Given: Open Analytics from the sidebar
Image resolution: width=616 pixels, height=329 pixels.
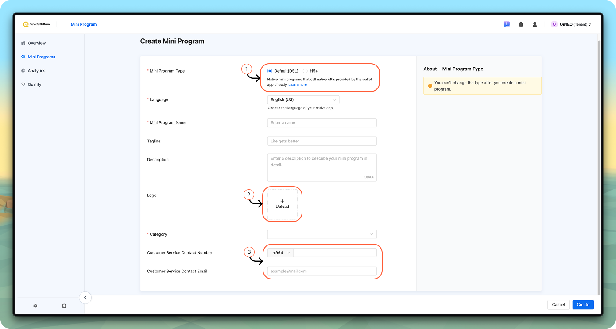Looking at the screenshot, I should [36, 71].
